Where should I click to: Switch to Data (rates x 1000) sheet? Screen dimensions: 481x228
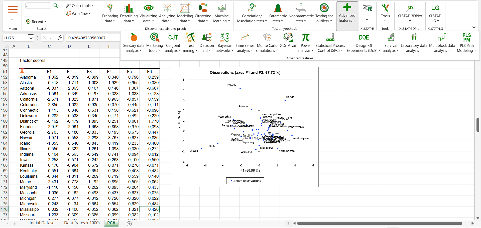82,223
